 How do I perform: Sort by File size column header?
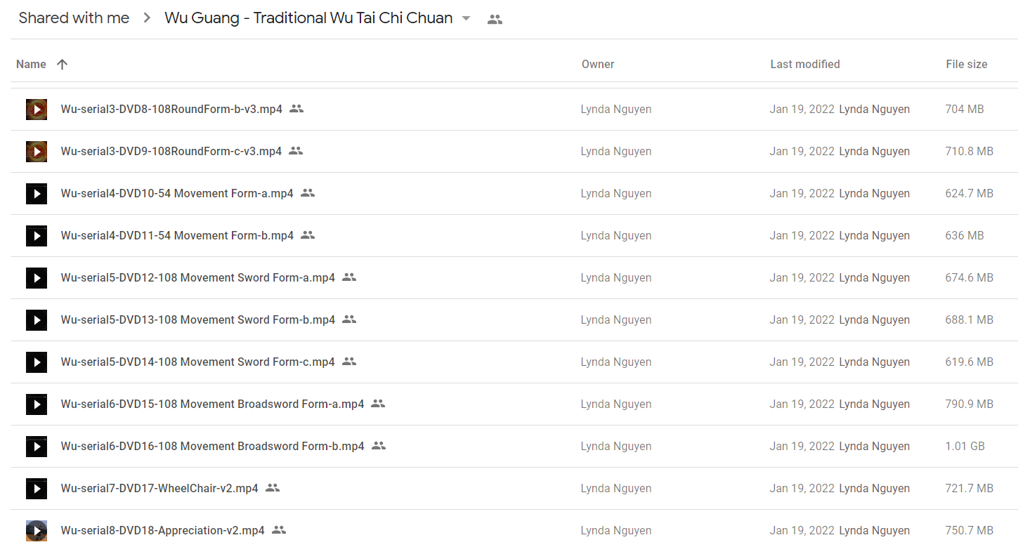(967, 64)
